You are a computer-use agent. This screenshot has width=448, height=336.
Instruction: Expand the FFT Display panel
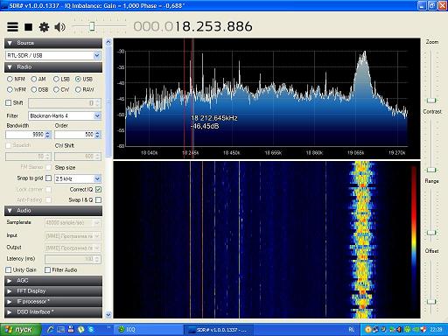(53, 291)
